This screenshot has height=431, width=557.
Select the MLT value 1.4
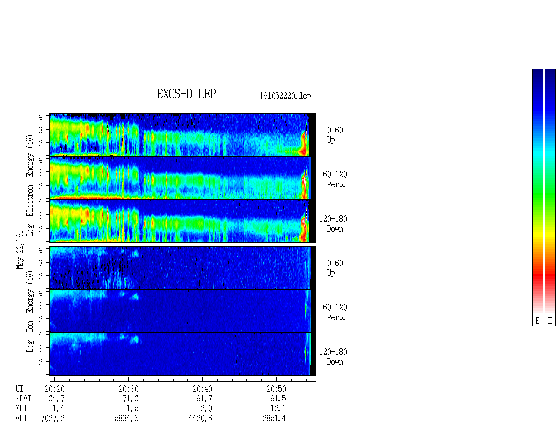[x=59, y=409]
